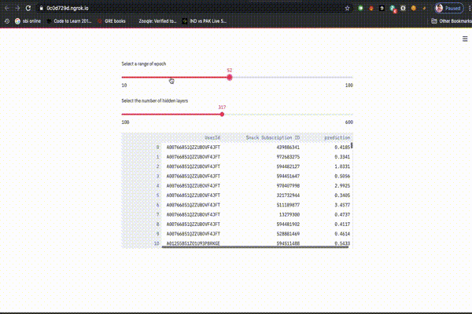This screenshot has height=314, width=472.
Task: Click the address bar URL field
Action: [157, 7]
